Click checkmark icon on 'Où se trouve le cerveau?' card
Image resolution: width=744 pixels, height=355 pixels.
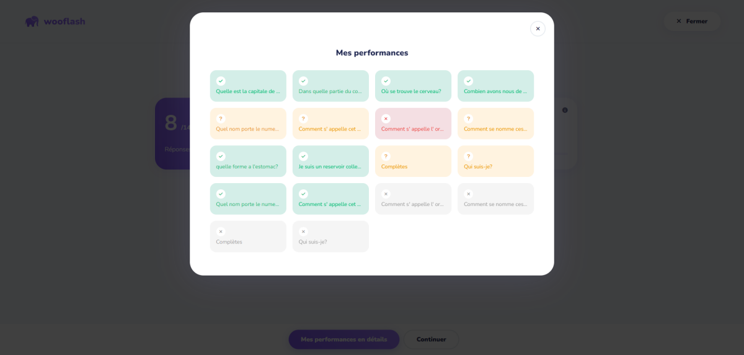[386, 81]
